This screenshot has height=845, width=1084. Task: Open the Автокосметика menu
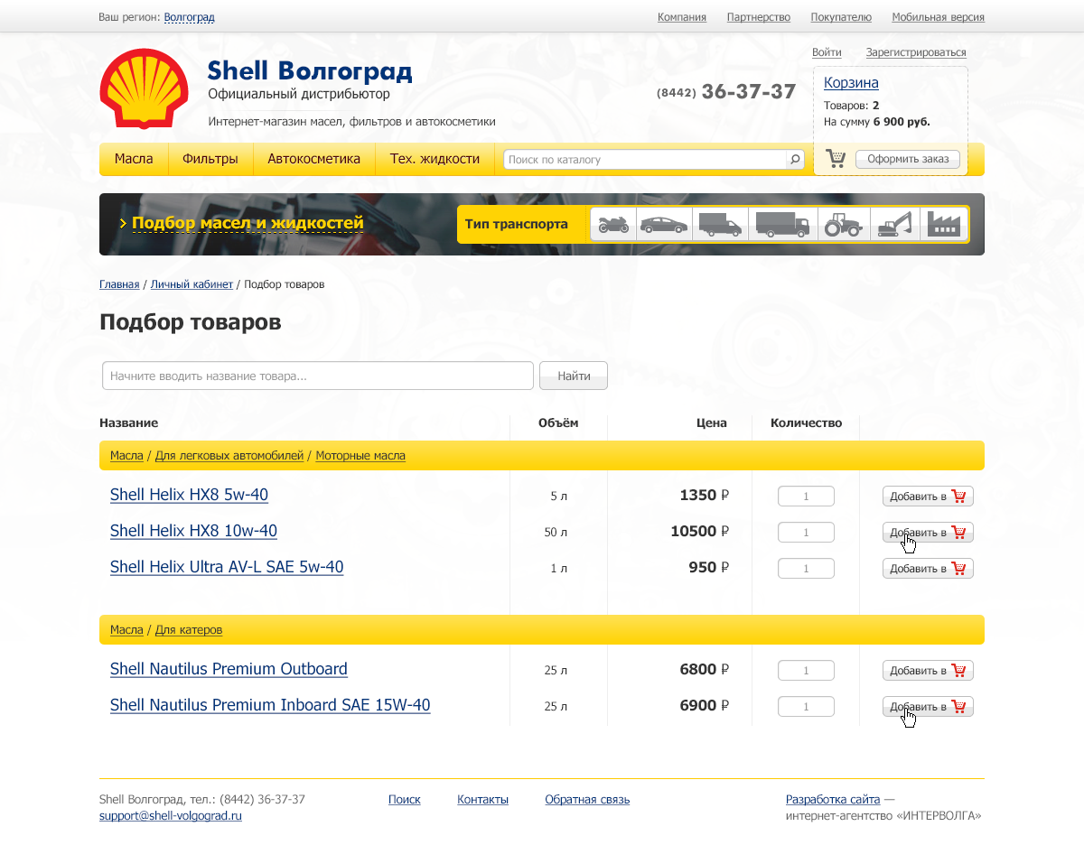314,159
